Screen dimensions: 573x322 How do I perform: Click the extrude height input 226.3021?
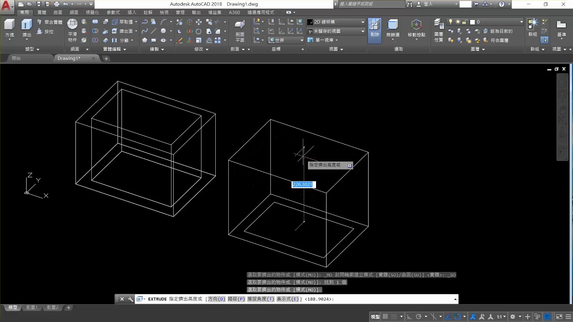[x=304, y=185]
